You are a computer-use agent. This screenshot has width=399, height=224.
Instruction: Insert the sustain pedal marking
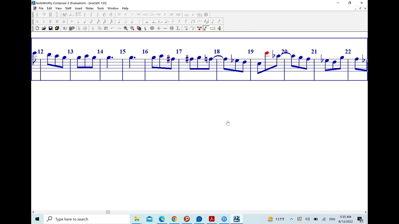click(x=199, y=15)
